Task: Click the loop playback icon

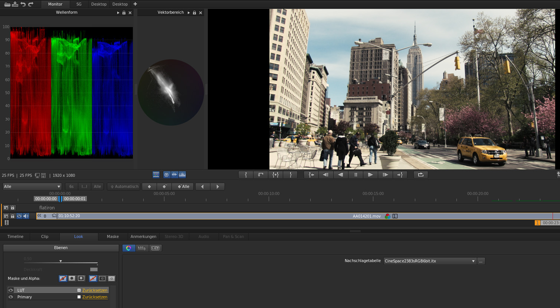Action: click(420, 175)
